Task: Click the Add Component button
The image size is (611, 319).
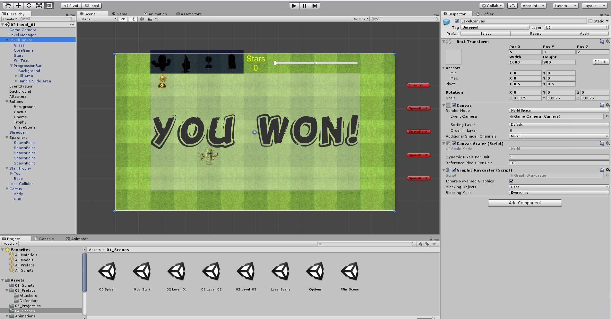Action: click(525, 203)
